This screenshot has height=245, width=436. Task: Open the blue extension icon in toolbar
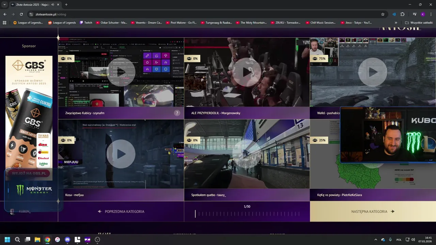coord(394,14)
